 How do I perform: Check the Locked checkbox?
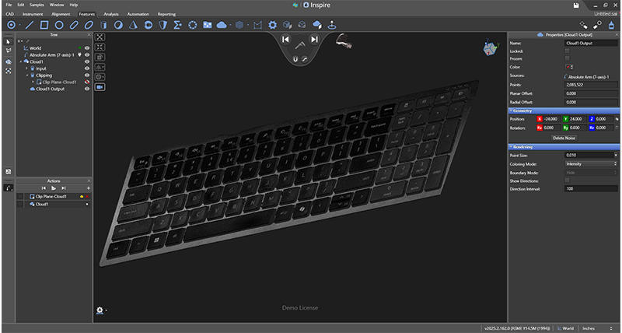(x=568, y=51)
